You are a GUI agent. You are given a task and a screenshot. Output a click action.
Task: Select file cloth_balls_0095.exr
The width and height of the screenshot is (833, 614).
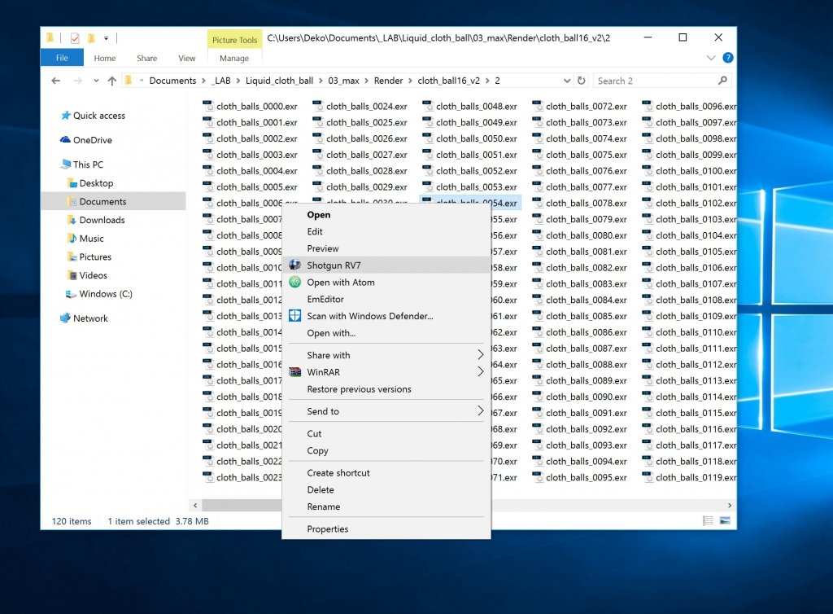click(x=579, y=477)
